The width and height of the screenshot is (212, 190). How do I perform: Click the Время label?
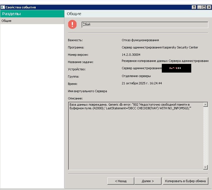73,84
